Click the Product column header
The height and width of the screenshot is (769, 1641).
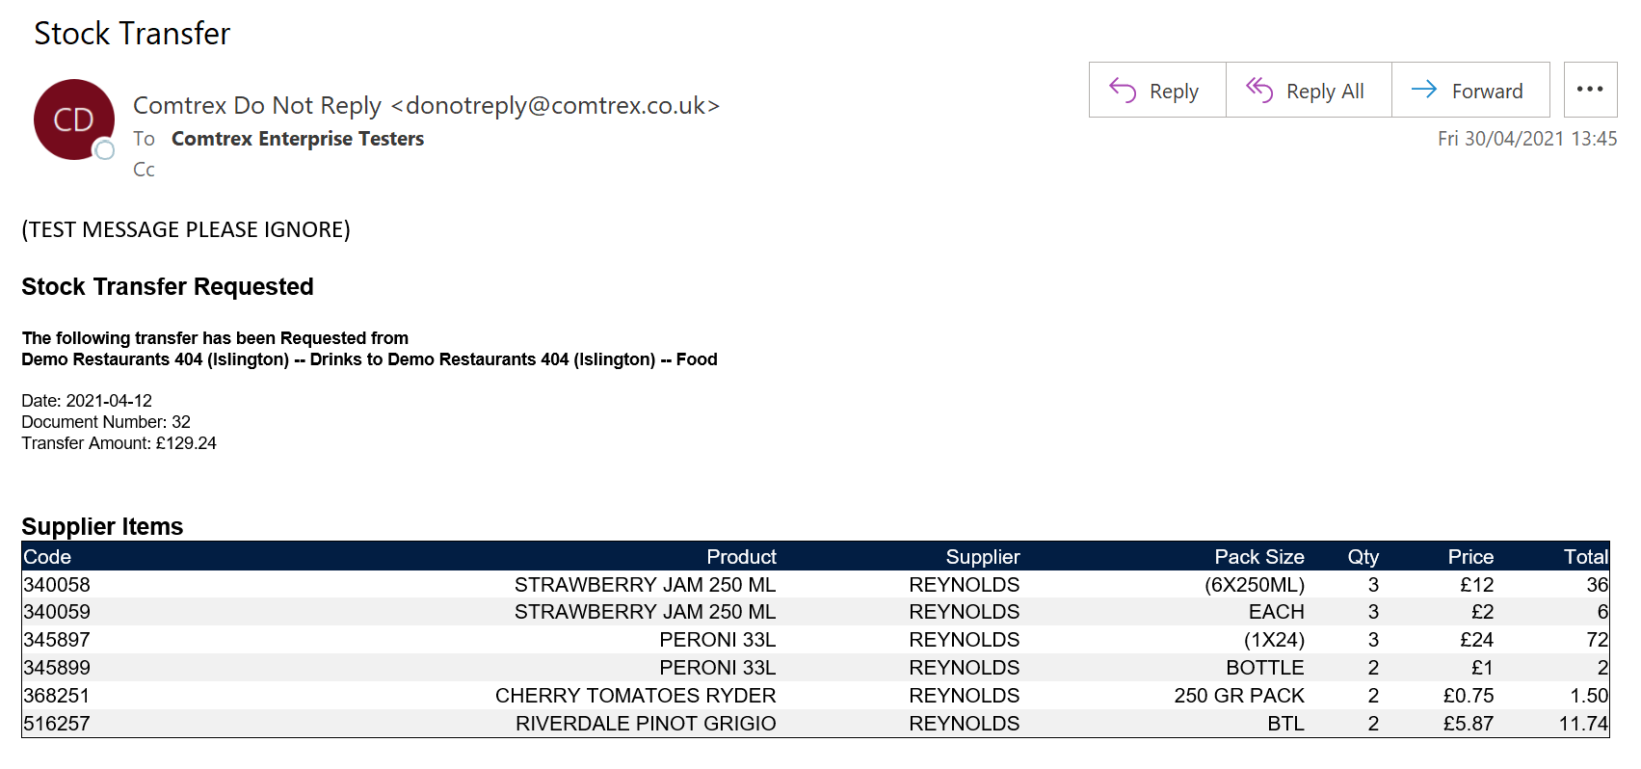pos(741,557)
